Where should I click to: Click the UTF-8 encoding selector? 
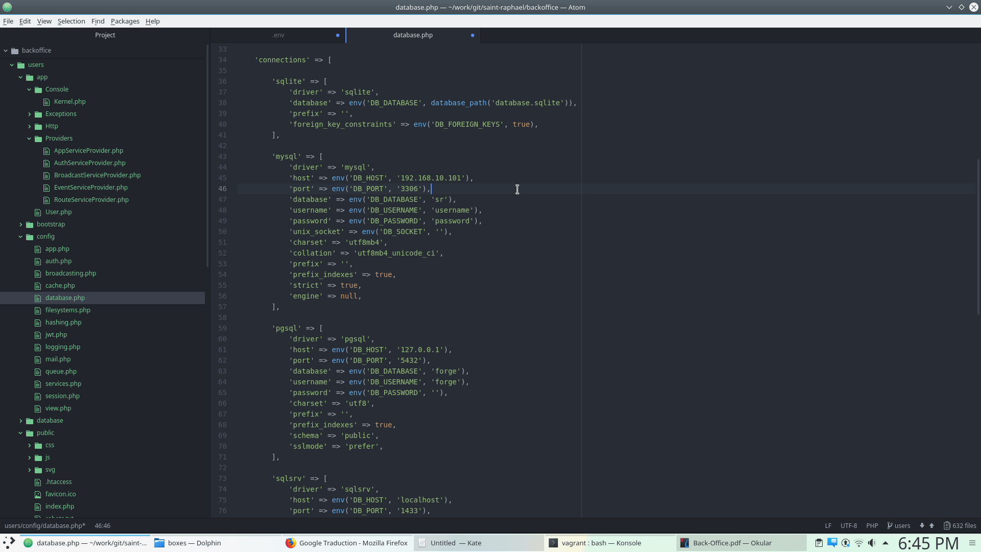click(848, 525)
